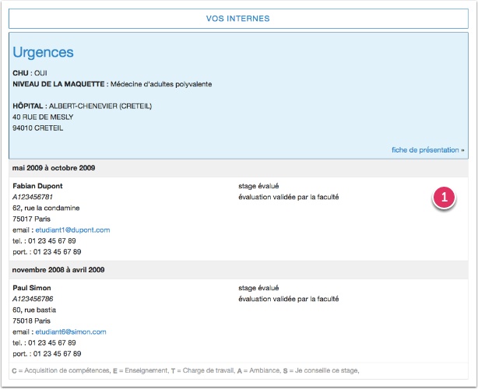Select student number A123456786

pyautogui.click(x=33, y=299)
